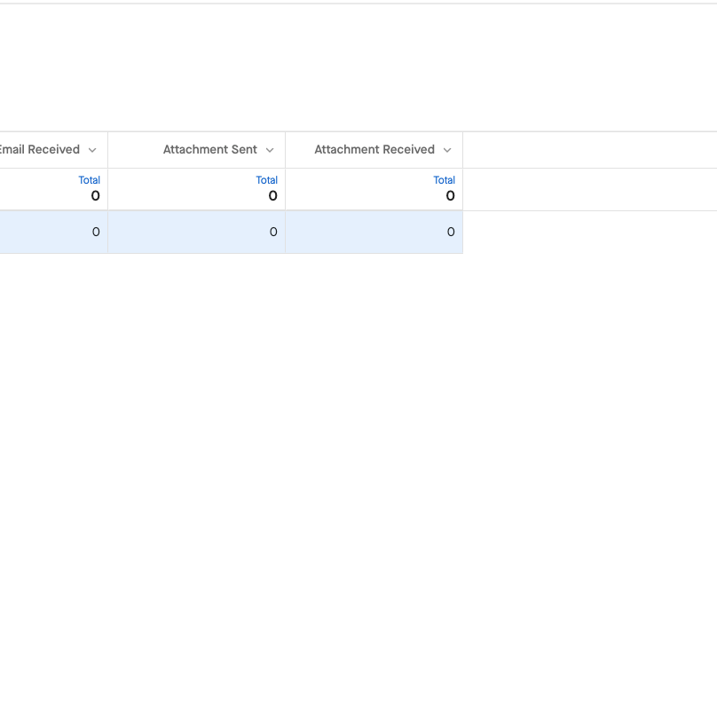Select the Attachment Sent header label
The image size is (717, 718).
coord(209,150)
